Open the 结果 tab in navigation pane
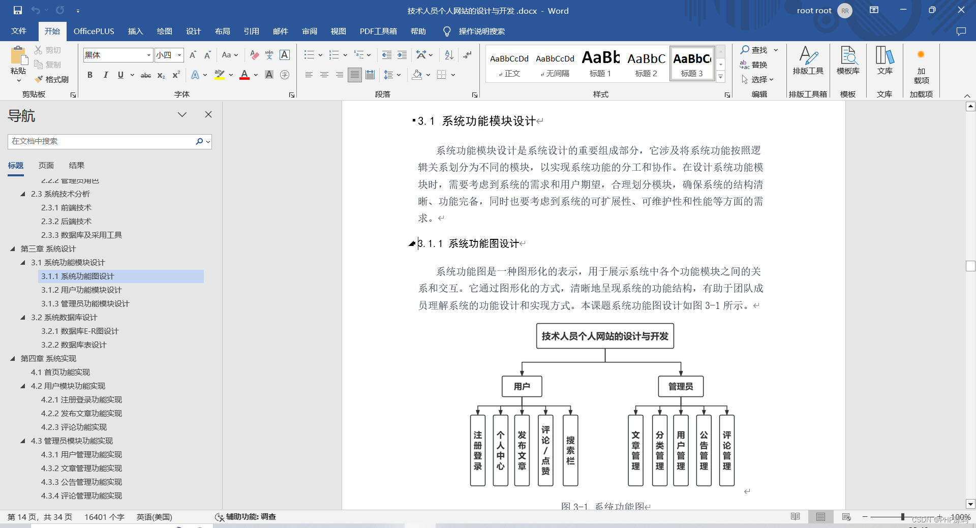 tap(76, 166)
